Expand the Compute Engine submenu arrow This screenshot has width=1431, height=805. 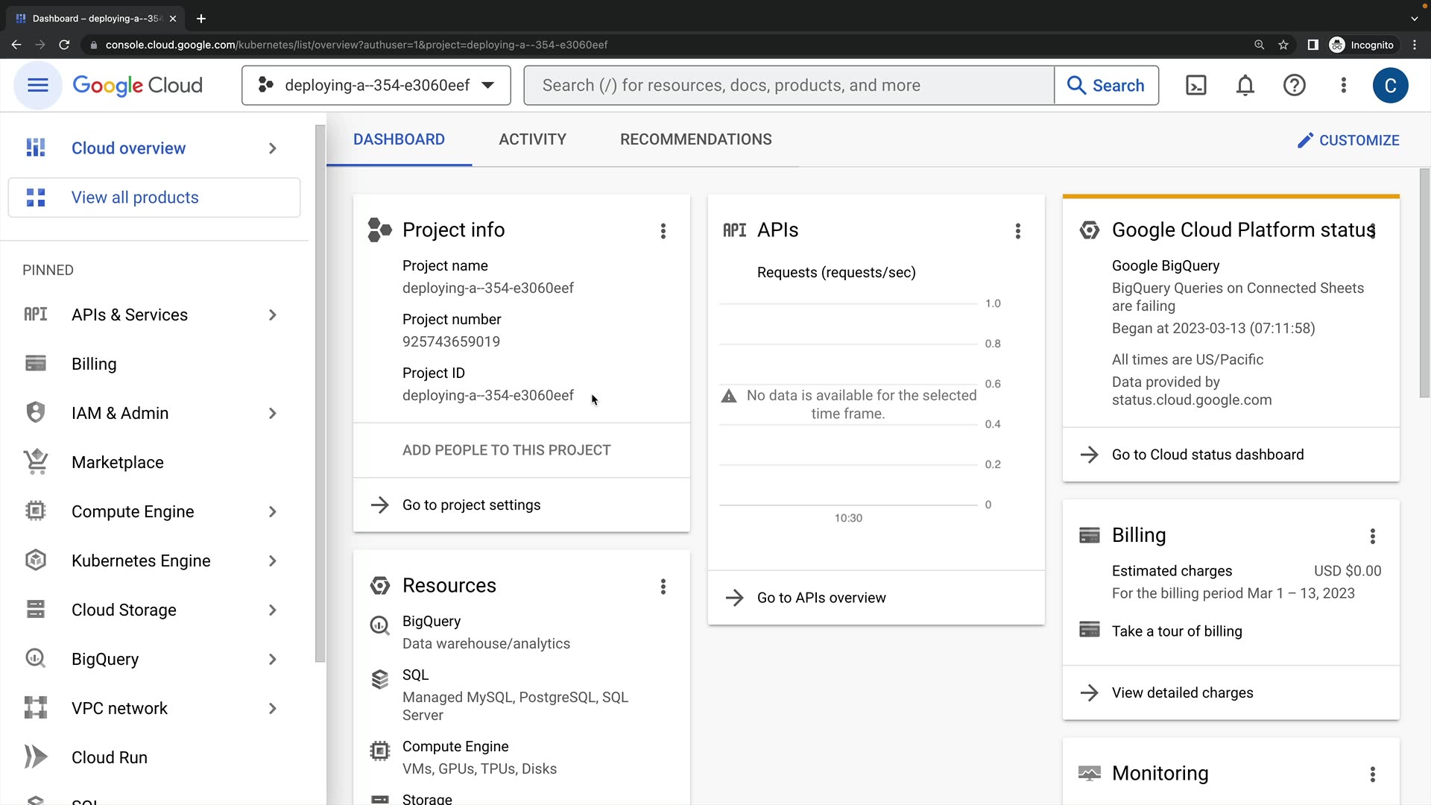coord(273,512)
